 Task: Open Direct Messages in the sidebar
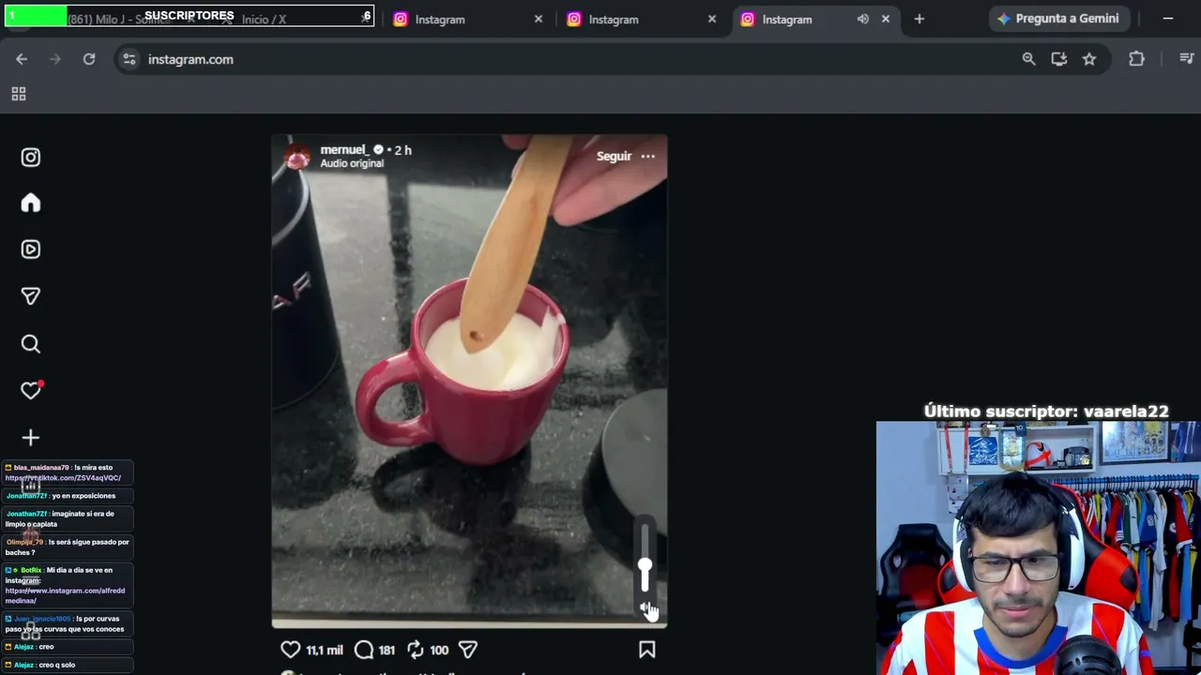click(x=31, y=296)
